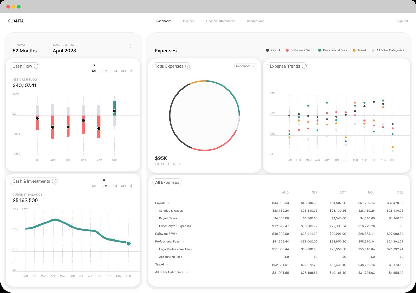Image resolution: width=416 pixels, height=293 pixels.
Task: Click the December cash flow bar marker
Action: (x=114, y=111)
